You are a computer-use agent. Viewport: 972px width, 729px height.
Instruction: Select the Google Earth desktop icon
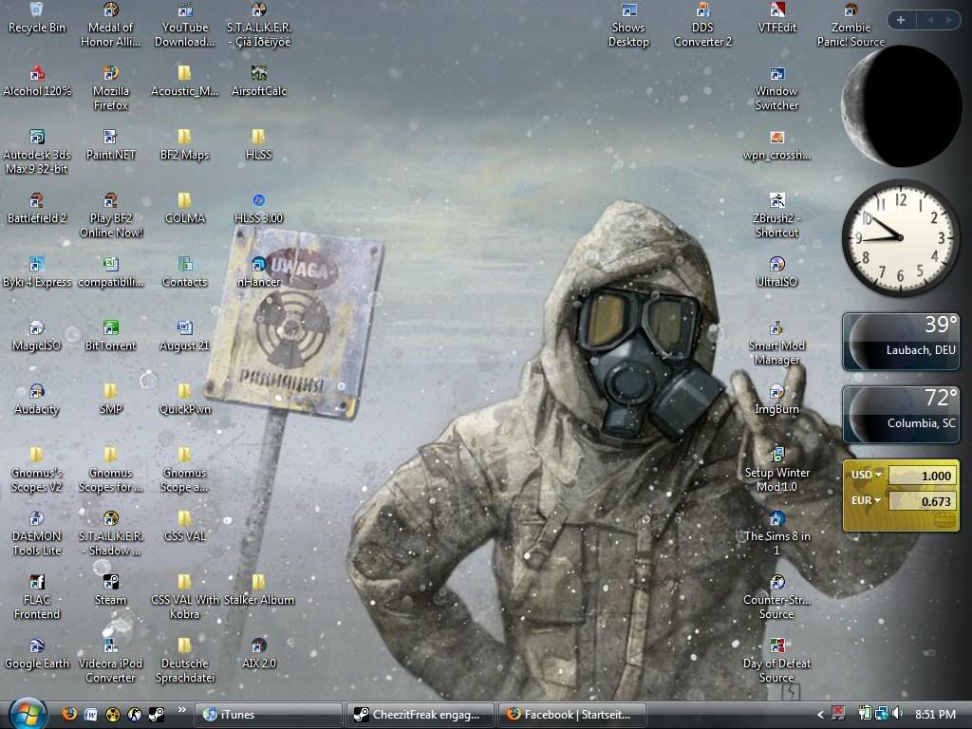[37, 654]
